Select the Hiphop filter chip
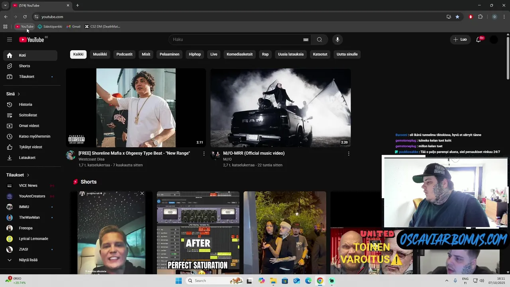Screen dimensions: 510x287 point(195,54)
